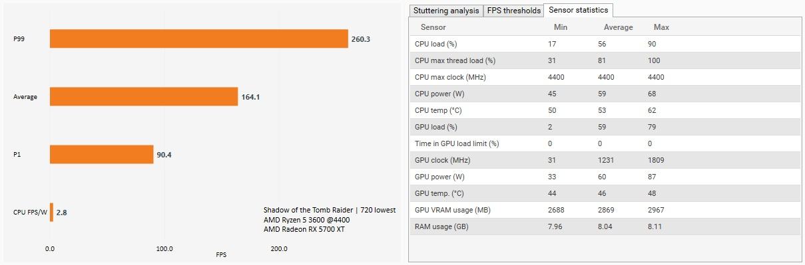
Task: Select the CPU max thread load row
Action: pyautogui.click(x=605, y=60)
